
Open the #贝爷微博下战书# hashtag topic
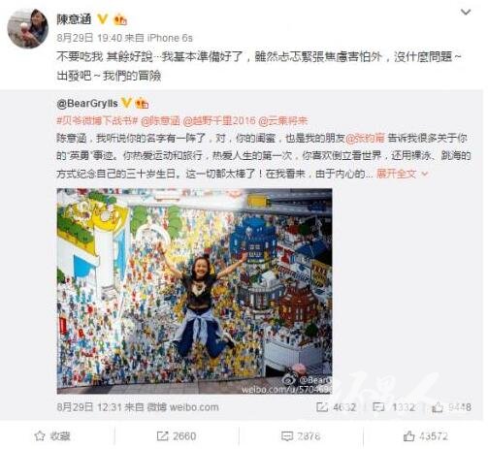point(97,121)
